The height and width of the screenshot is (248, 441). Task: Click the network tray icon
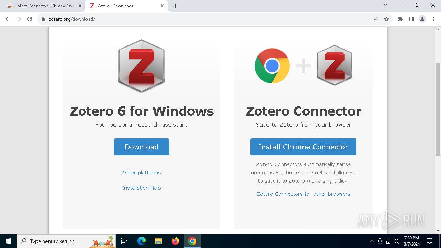(388, 241)
